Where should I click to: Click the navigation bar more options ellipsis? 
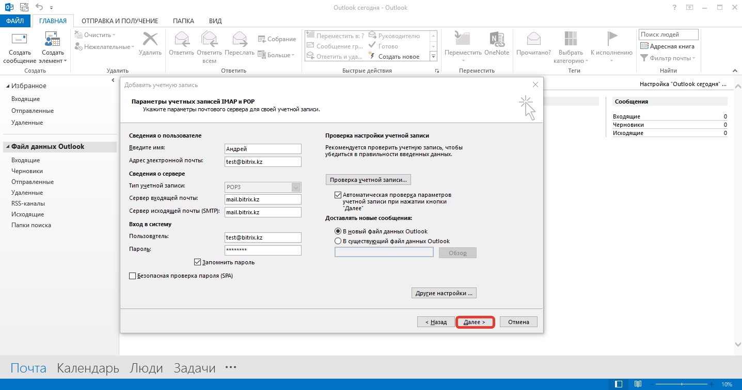coord(231,367)
